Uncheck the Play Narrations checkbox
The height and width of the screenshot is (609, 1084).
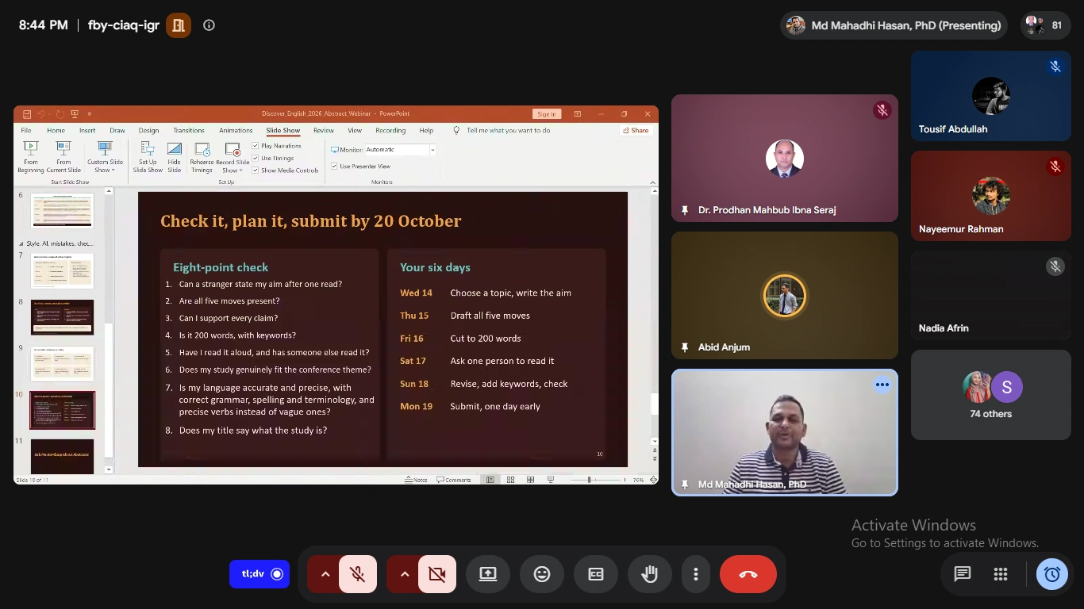coord(256,146)
